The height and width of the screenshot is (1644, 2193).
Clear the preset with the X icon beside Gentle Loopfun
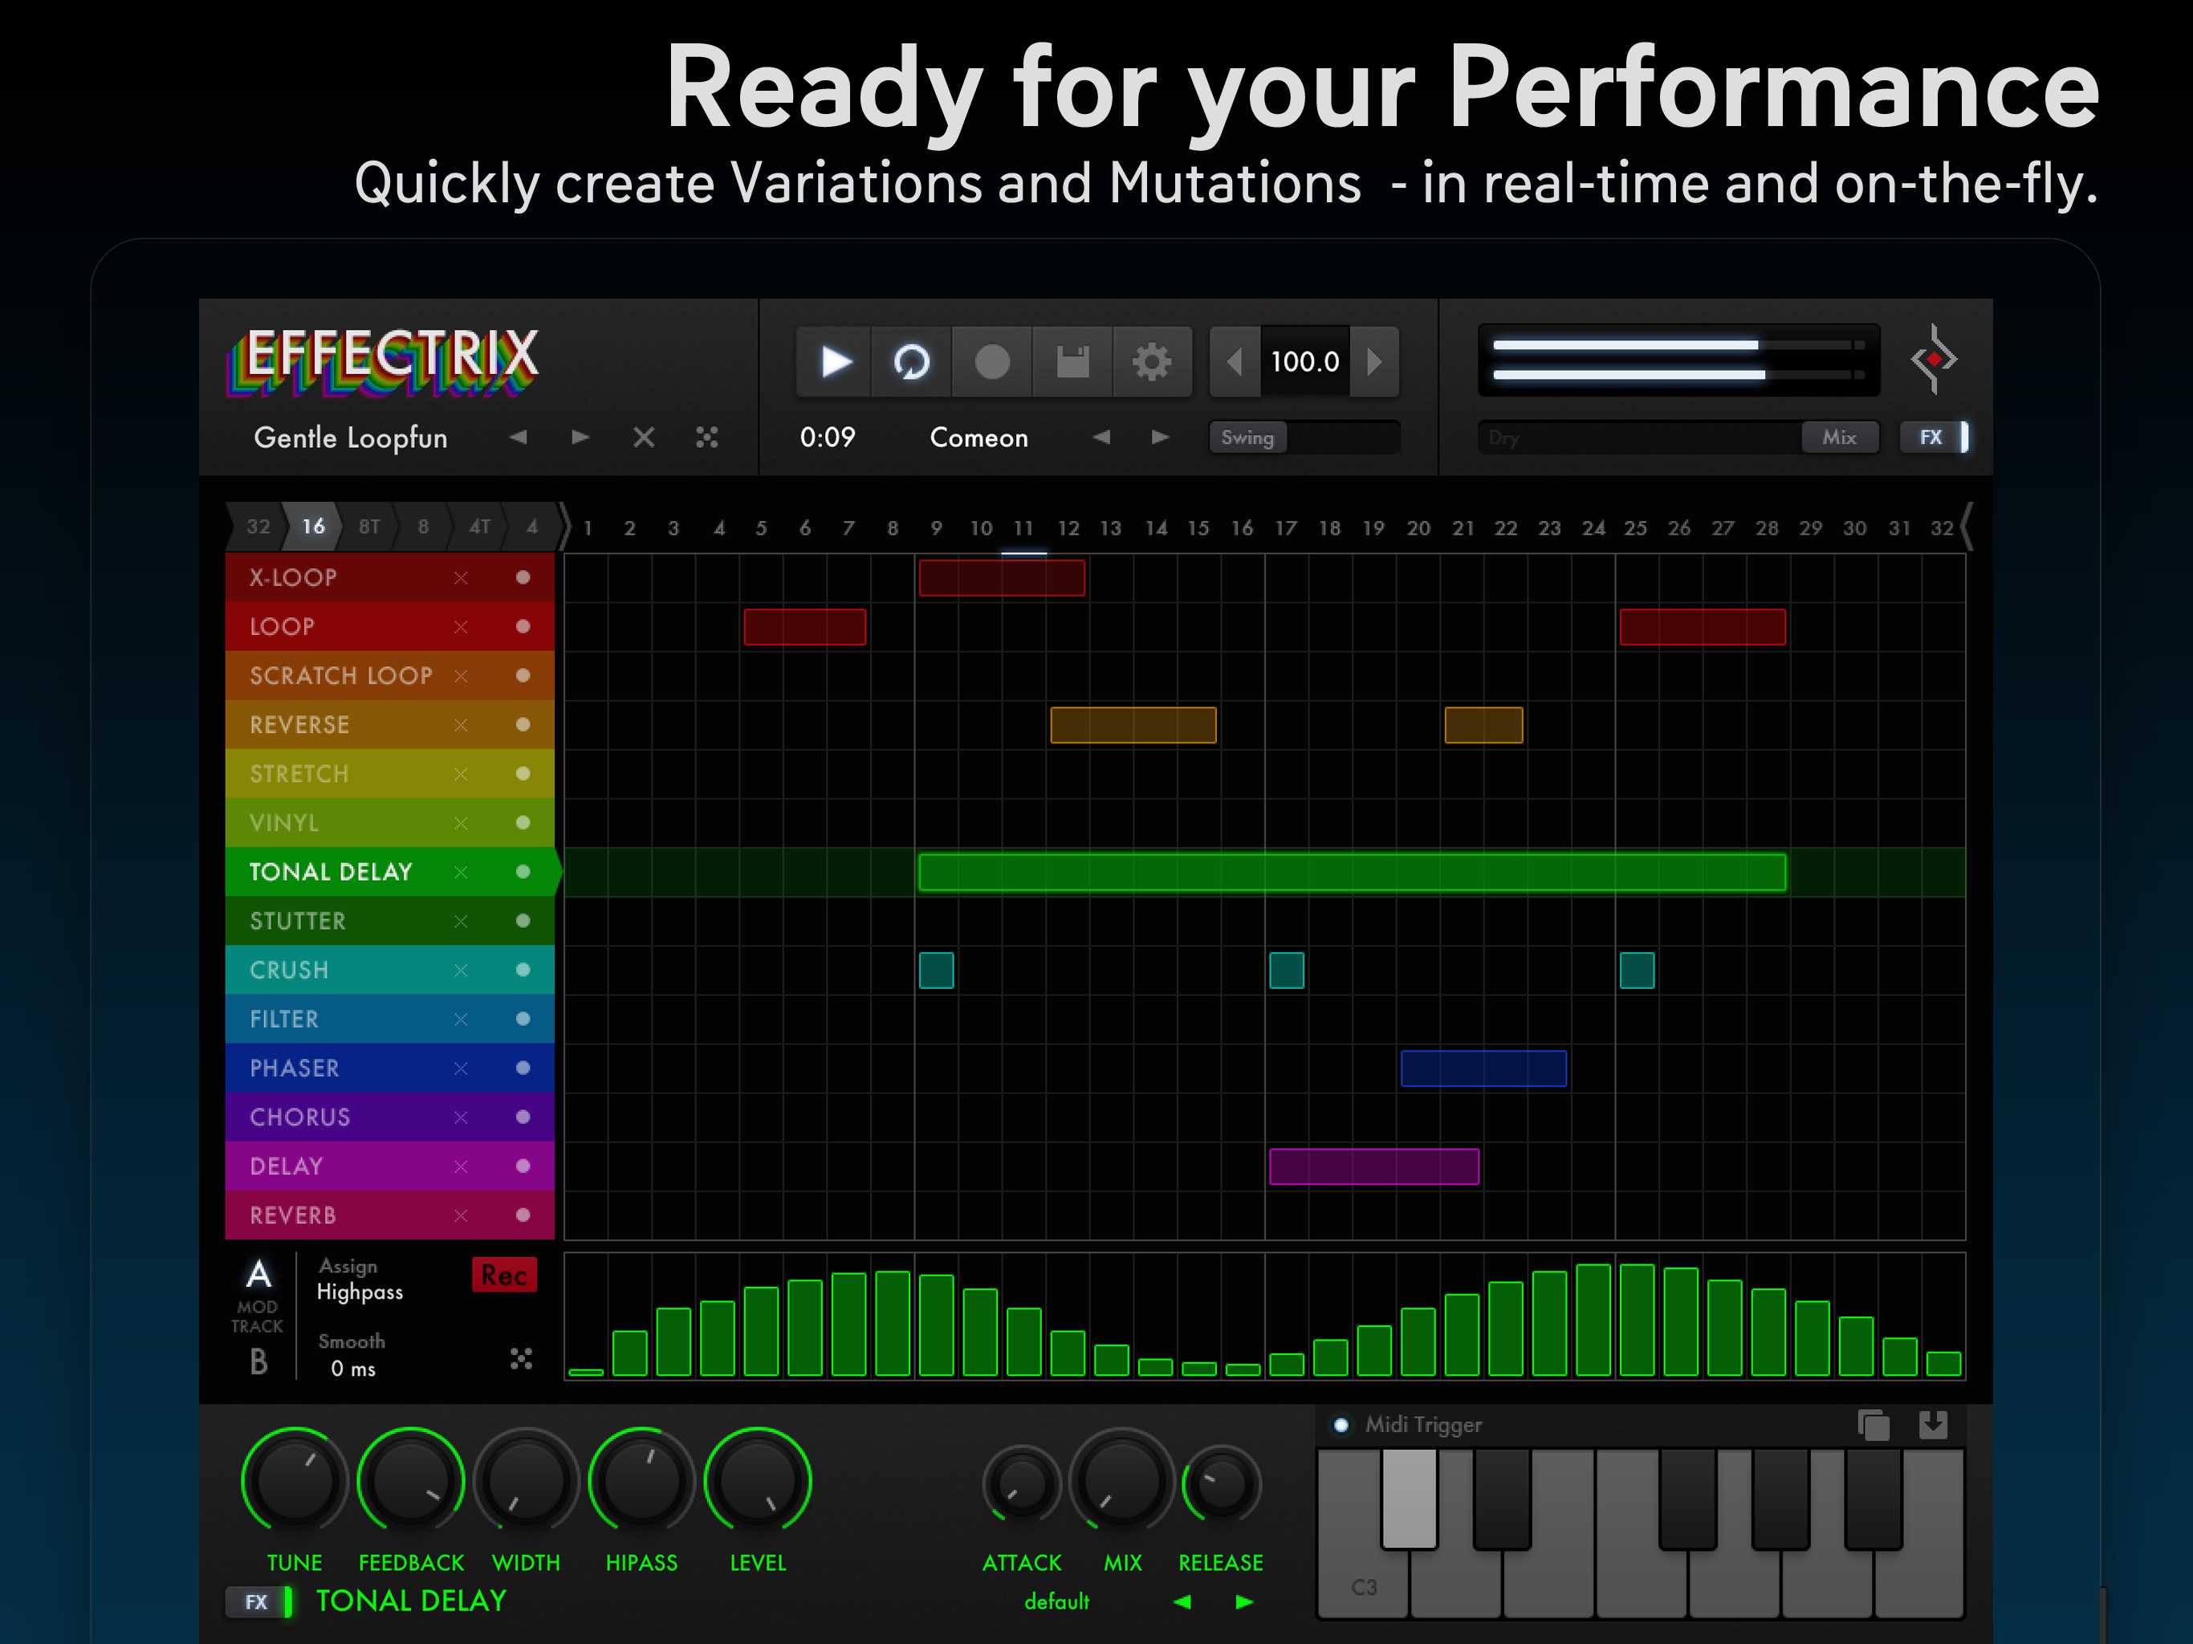click(644, 437)
